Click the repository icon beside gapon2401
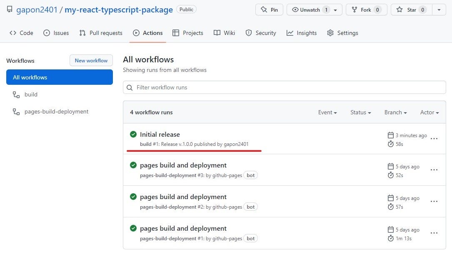 (10, 10)
